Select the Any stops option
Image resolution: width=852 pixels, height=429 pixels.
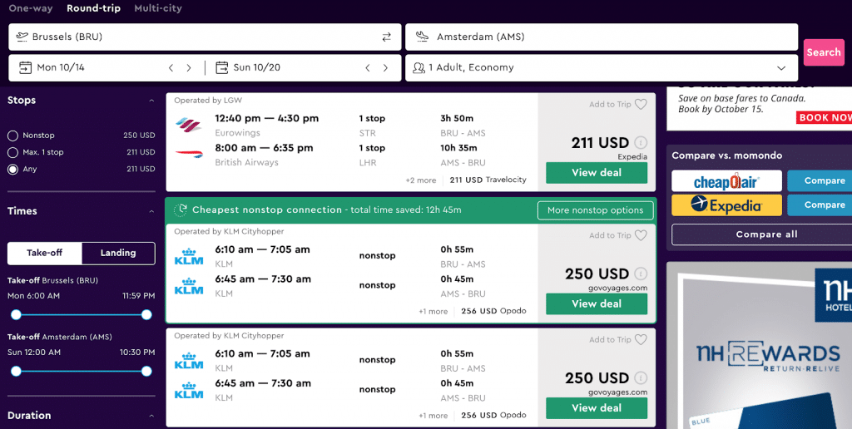12,169
